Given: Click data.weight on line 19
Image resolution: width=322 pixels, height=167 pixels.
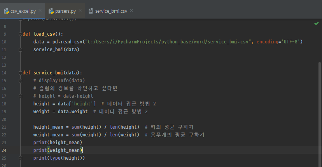Looking at the screenshot, I should (x=73, y=112).
